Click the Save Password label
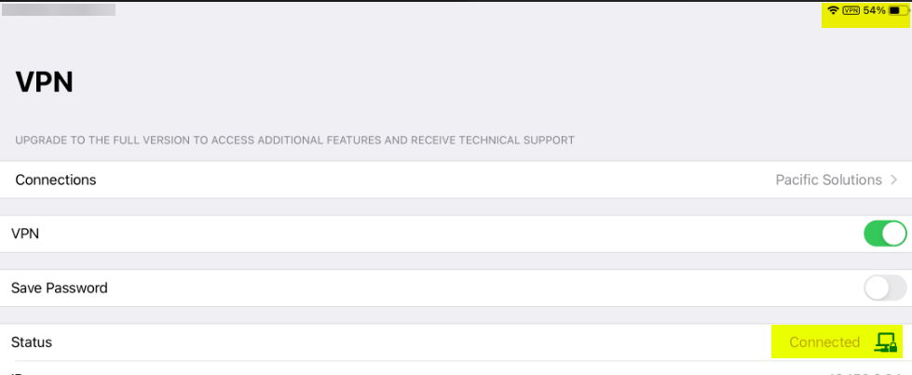The height and width of the screenshot is (375, 912). (x=60, y=288)
